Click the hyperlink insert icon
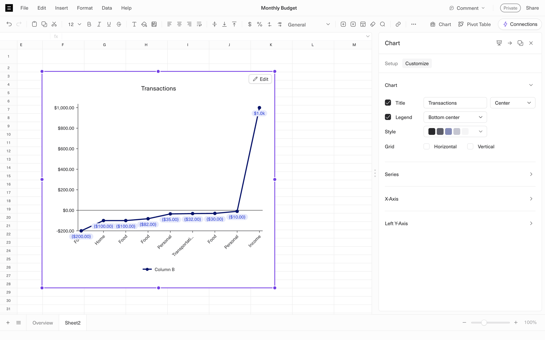This screenshot has height=340, width=545. [398, 24]
